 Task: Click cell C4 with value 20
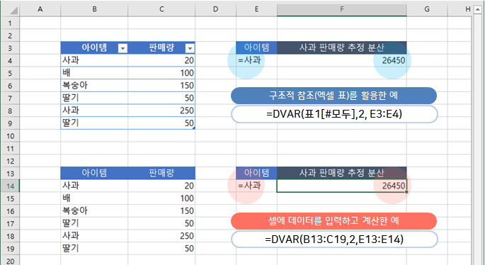coord(161,60)
